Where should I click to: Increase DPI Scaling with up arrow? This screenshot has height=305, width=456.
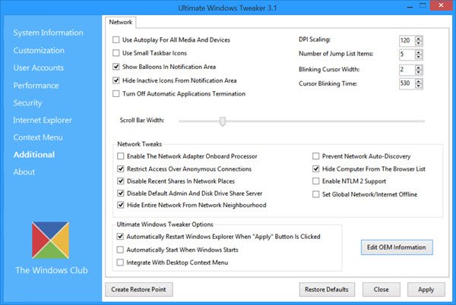point(419,37)
